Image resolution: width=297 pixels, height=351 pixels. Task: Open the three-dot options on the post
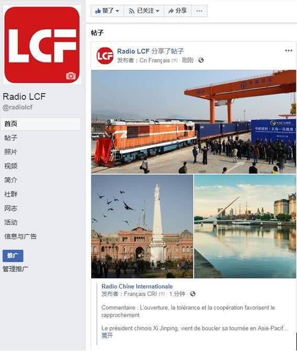tap(289, 50)
